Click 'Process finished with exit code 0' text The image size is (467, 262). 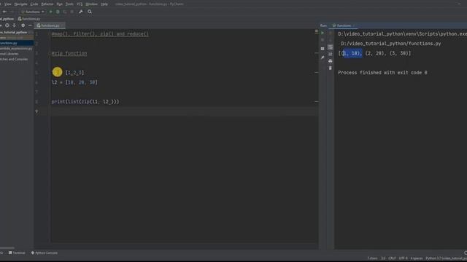click(382, 73)
